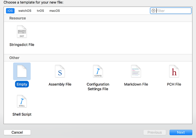Switch to the watchOS platform tab
This screenshot has height=138, width=196.
pyautogui.click(x=25, y=11)
